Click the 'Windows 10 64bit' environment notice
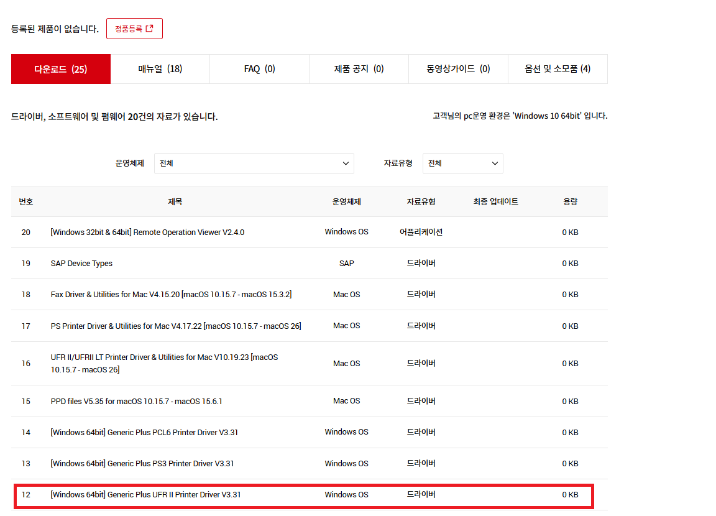Viewport: 716px width, 516px height. click(x=520, y=116)
